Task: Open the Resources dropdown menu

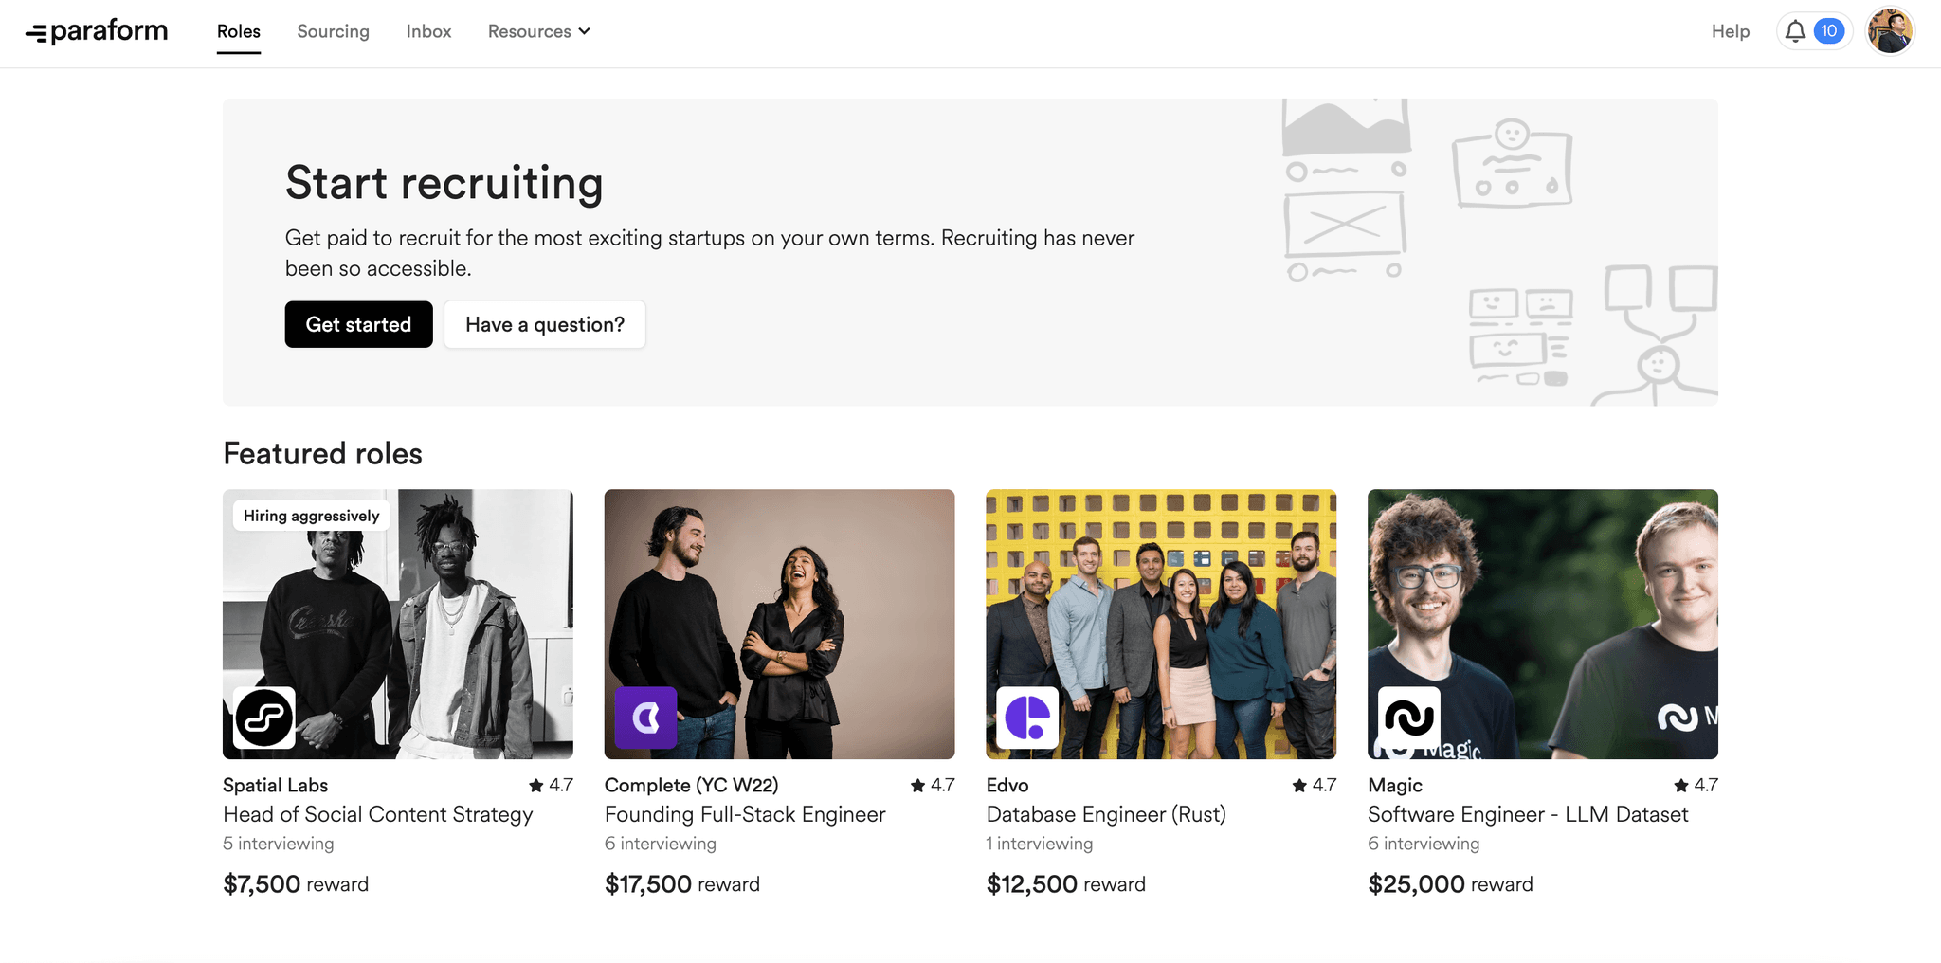Action: pos(537,31)
